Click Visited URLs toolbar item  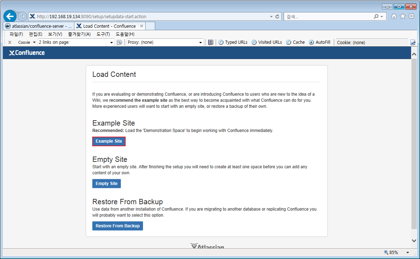click(267, 42)
